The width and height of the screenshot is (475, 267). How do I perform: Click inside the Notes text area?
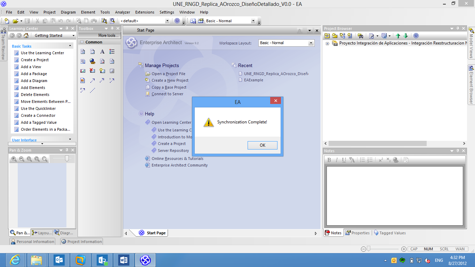(x=395, y=196)
